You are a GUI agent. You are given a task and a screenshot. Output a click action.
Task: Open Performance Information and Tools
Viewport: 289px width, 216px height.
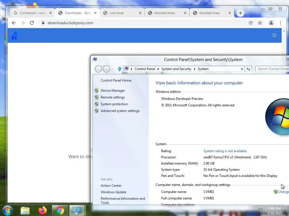point(123,201)
